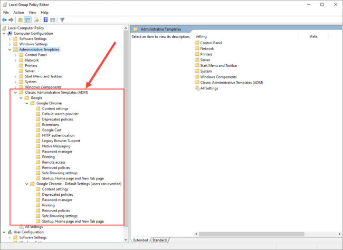
Task: Click the tree pane scrollbar up arrow
Action: pyautogui.click(x=126, y=28)
